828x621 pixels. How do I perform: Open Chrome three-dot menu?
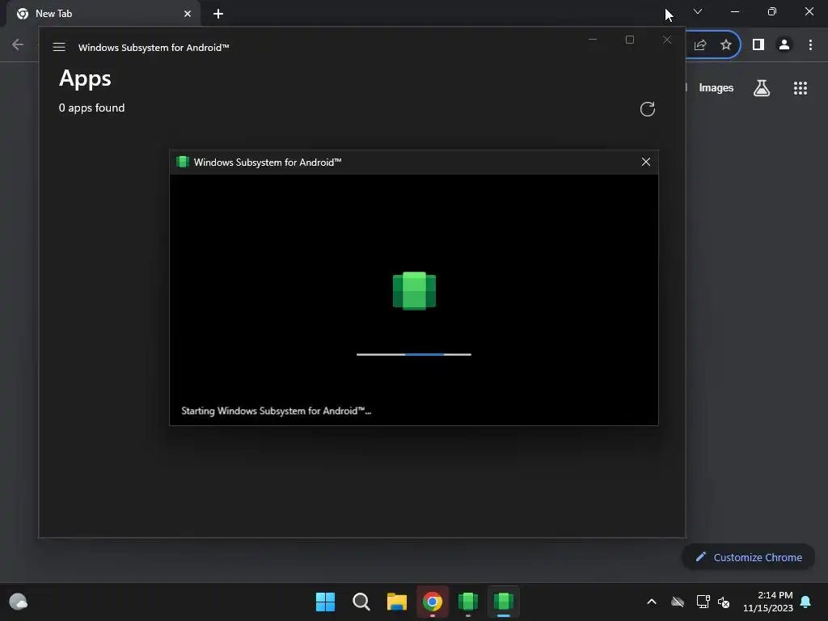click(x=810, y=45)
